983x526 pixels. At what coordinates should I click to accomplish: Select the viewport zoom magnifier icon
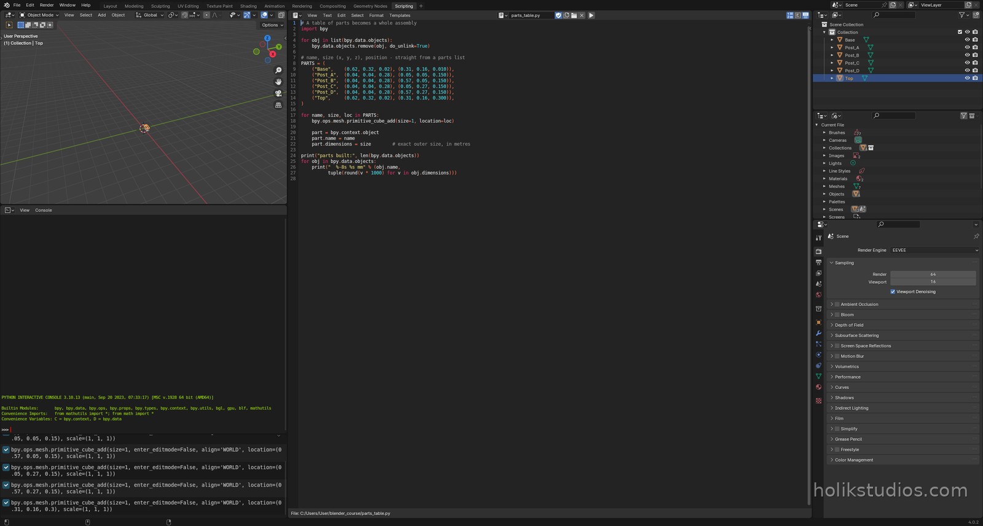278,71
